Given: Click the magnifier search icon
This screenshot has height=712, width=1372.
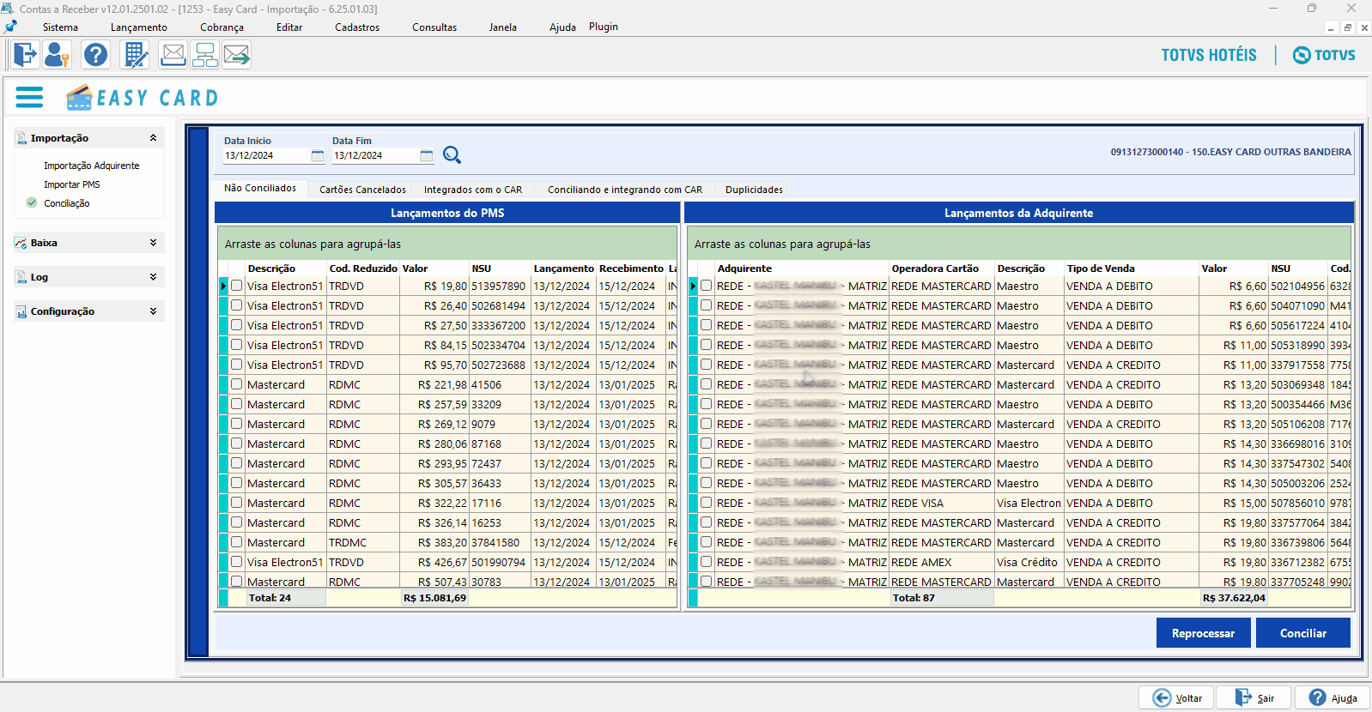Looking at the screenshot, I should click(452, 155).
